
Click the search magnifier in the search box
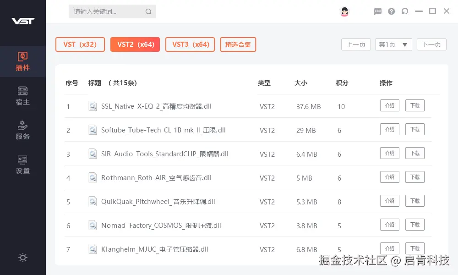[x=148, y=11]
